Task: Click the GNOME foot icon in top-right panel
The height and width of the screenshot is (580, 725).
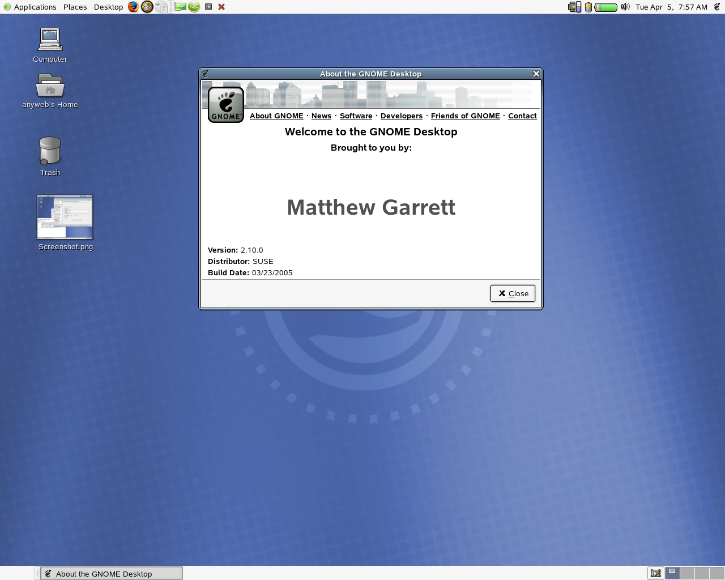Action: (717, 7)
